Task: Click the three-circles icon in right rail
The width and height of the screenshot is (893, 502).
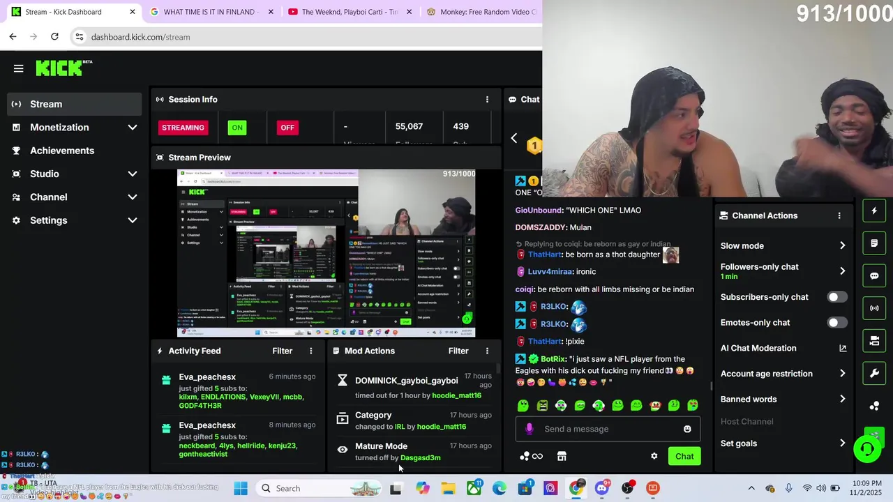Action: (874, 406)
